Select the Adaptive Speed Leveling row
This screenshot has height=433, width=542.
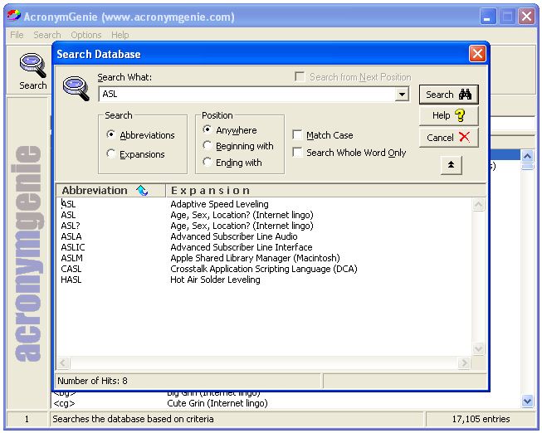click(x=265, y=204)
